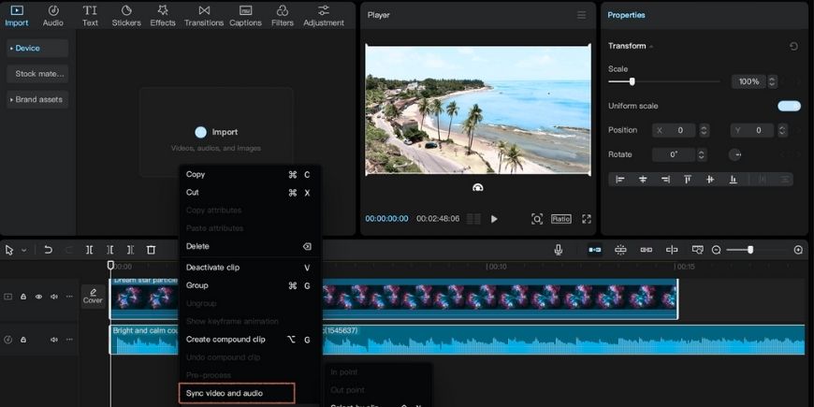Adjust the Scale slider handle
Screen dimensions: 814x407
coord(632,81)
